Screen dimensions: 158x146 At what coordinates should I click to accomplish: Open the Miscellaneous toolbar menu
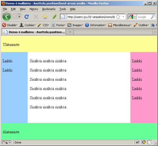click(120, 25)
